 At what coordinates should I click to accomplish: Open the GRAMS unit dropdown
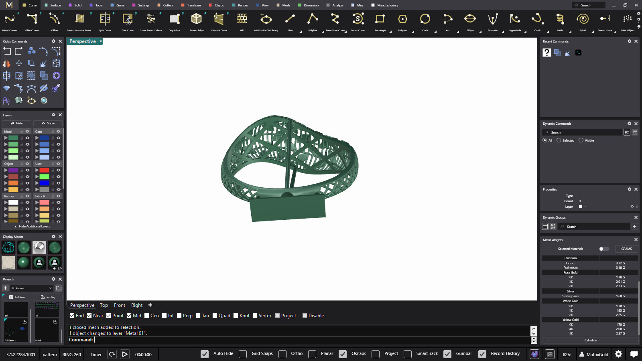[x=626, y=249]
